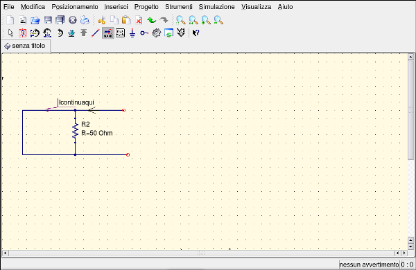View data display / simulation page
416x270 pixels.
pos(168,33)
